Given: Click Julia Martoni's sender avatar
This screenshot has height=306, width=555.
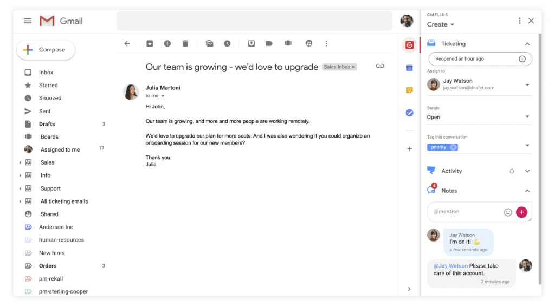Looking at the screenshot, I should [x=131, y=92].
